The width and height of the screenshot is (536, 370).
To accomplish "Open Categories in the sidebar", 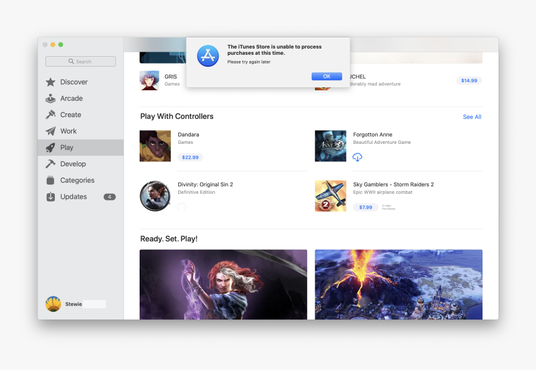I will [80, 181].
